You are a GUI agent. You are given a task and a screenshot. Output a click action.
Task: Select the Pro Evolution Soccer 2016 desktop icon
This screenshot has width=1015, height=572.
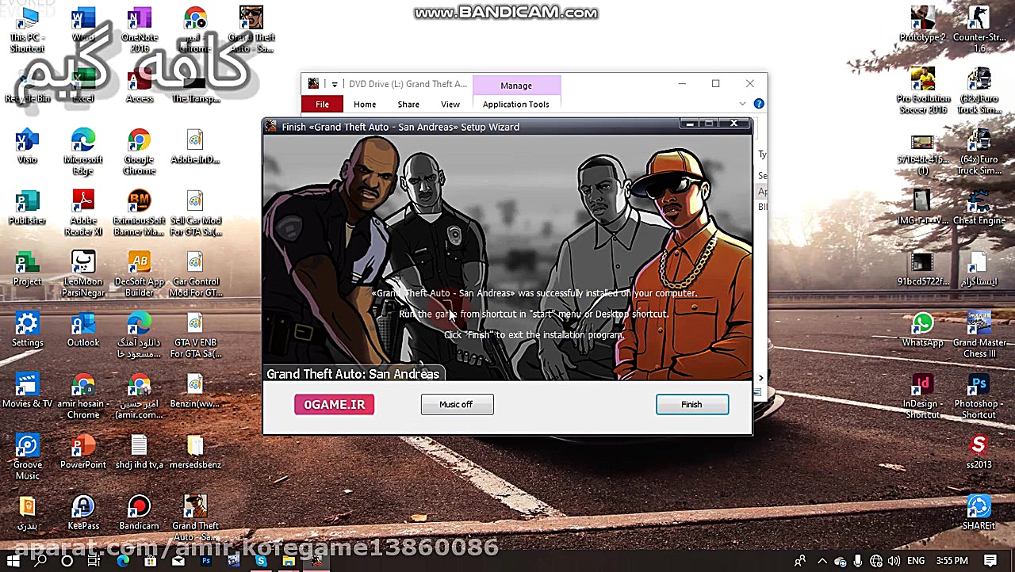tap(922, 91)
